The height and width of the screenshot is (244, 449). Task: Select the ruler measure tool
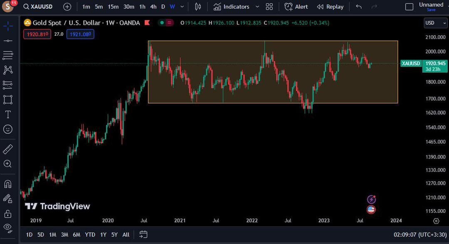(x=8, y=149)
